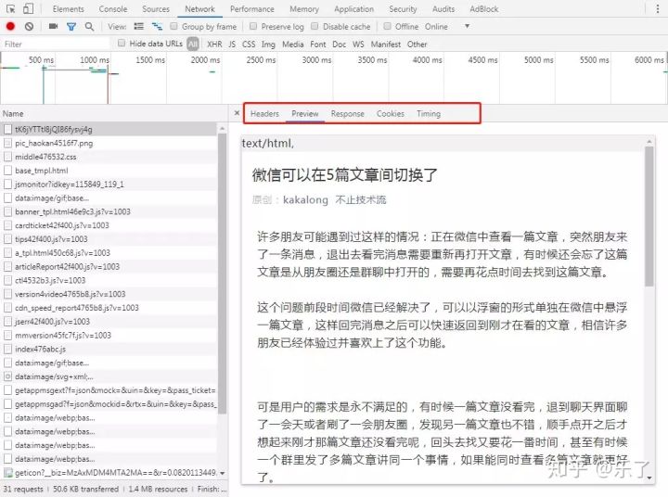Select request geticon?__biz at list bottom

point(109,472)
